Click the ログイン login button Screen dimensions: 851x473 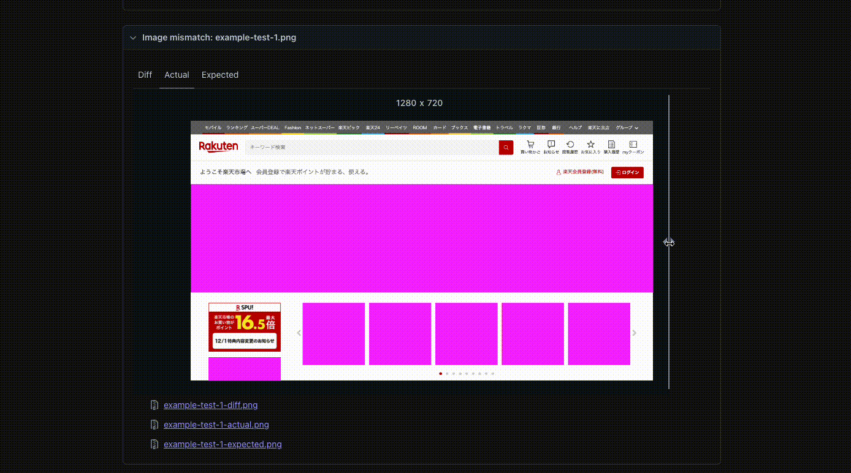[627, 172]
